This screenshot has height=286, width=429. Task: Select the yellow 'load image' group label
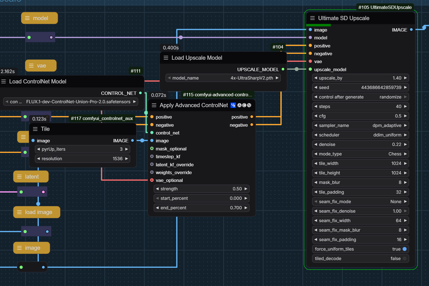click(37, 212)
